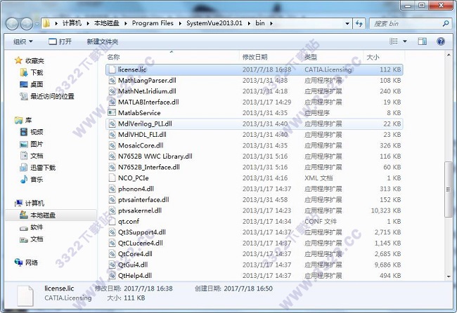Image resolution: width=457 pixels, height=313 pixels.
Task: Open the 音乐 library
Action: click(x=37, y=180)
